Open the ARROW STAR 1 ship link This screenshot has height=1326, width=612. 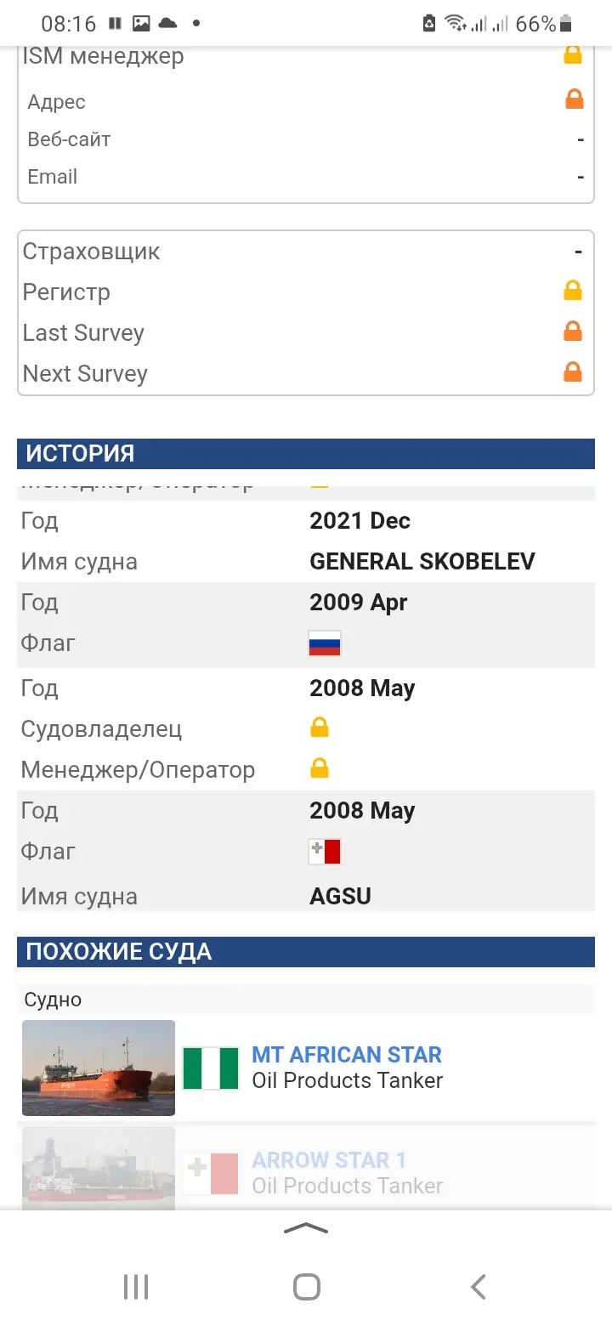(x=329, y=1160)
